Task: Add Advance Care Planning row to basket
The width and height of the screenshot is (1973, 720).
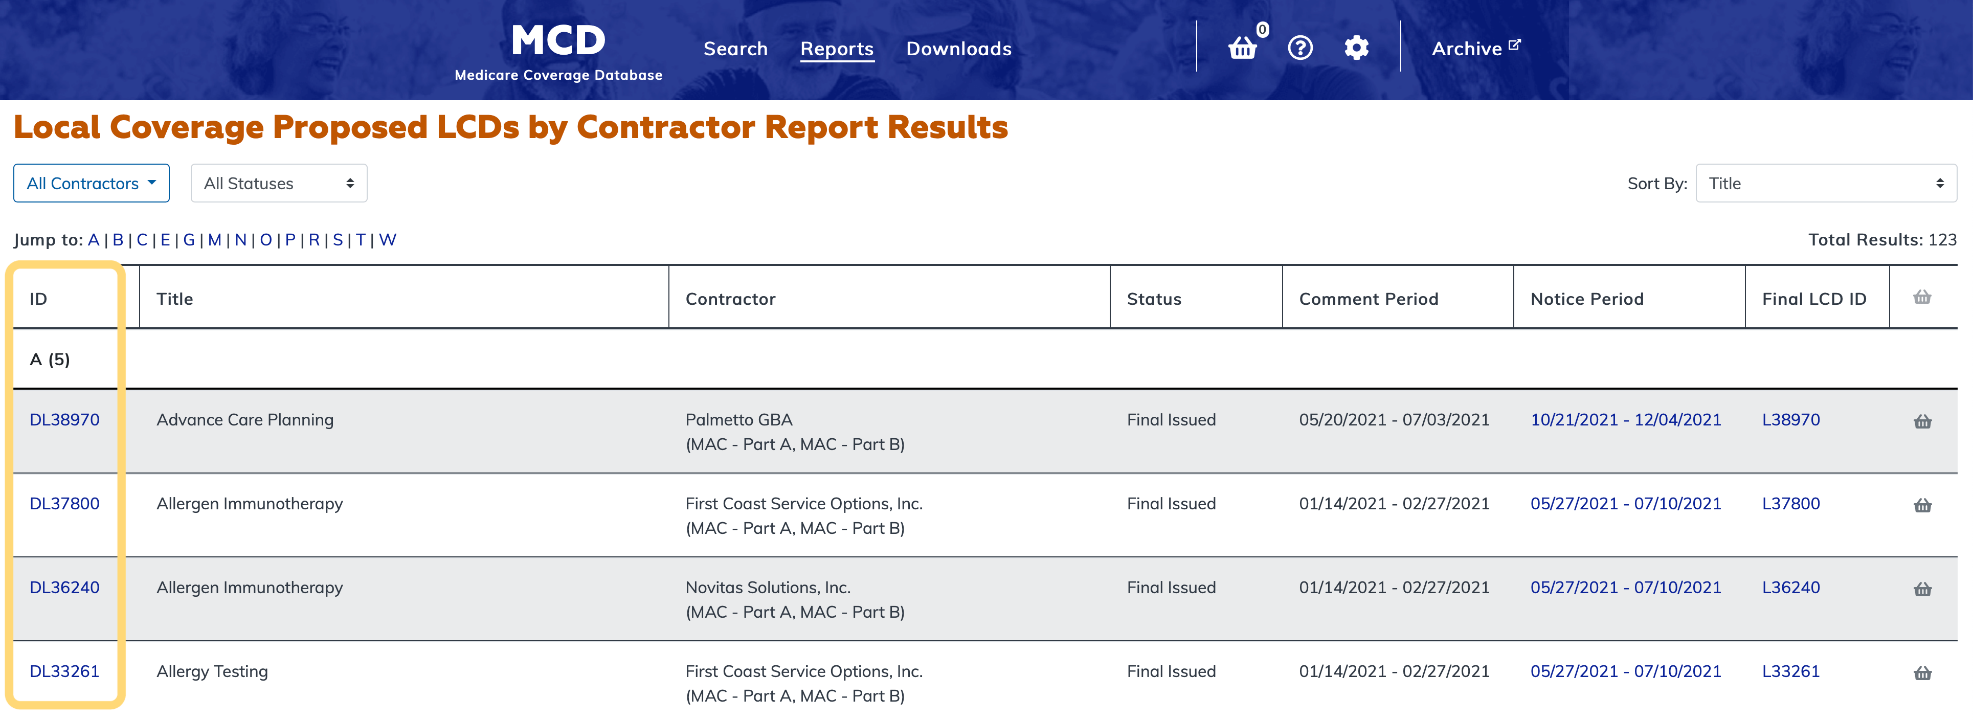Action: (x=1922, y=422)
